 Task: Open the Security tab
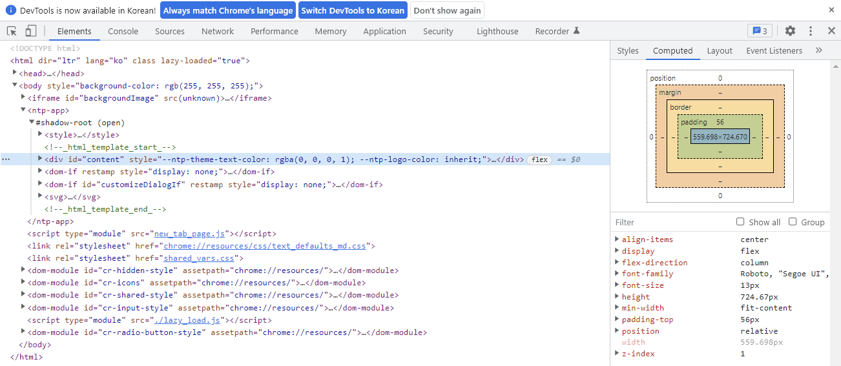point(438,31)
